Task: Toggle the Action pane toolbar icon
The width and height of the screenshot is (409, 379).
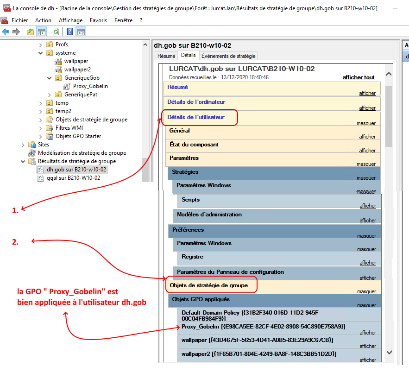Action: click(81, 32)
